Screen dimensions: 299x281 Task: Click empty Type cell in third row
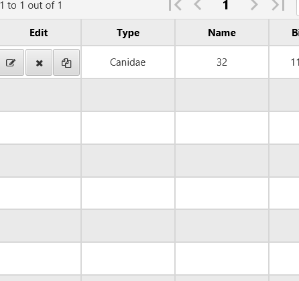click(128, 127)
